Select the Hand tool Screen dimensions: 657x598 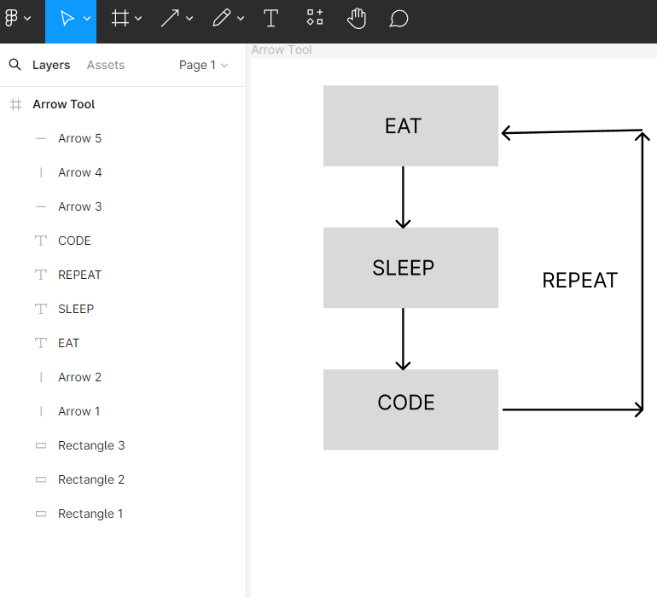coord(357,19)
